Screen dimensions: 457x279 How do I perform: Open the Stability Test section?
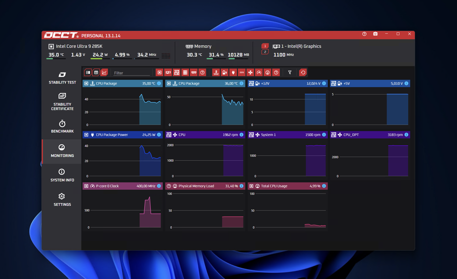click(62, 78)
